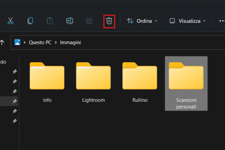The height and width of the screenshot is (150, 225).
Task: Click the Share icon in toolbar
Action: coord(89,21)
